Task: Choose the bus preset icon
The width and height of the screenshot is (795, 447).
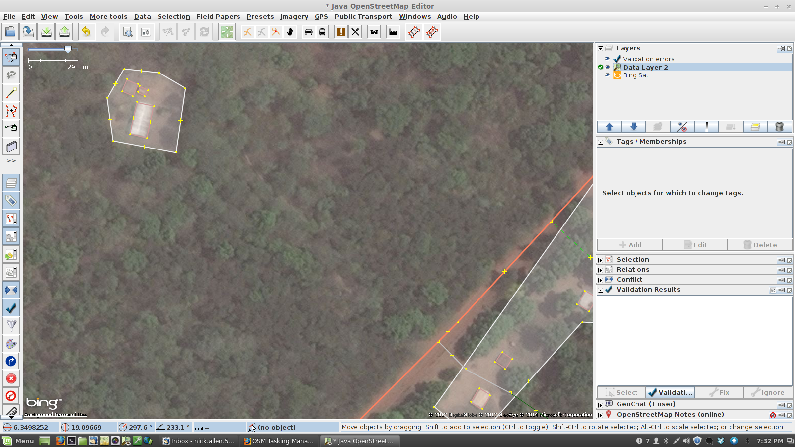Action: pos(322,32)
